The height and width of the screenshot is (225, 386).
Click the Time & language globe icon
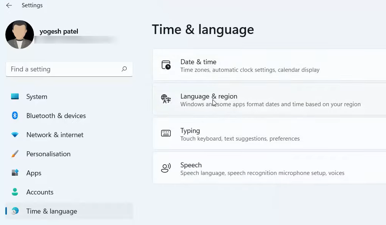point(15,211)
